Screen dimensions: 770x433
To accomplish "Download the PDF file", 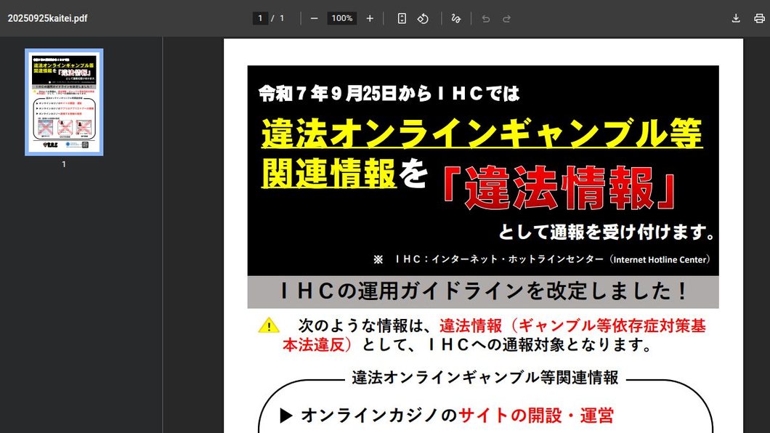I will 736,19.
